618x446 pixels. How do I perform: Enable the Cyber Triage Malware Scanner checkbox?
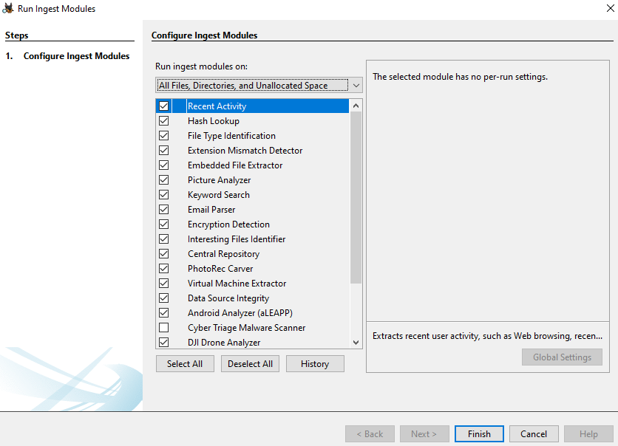pyautogui.click(x=163, y=328)
